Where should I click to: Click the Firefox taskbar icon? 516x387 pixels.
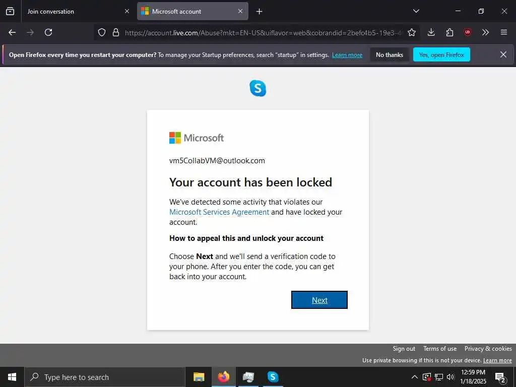[x=223, y=377]
